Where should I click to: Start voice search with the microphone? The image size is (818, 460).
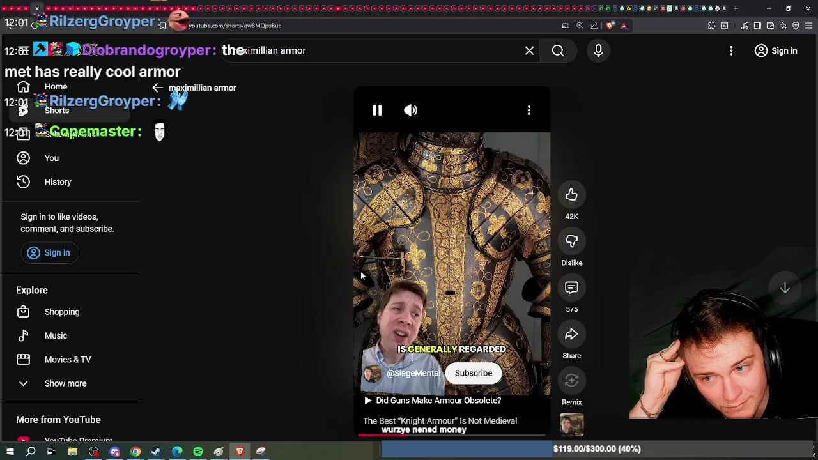click(x=599, y=50)
